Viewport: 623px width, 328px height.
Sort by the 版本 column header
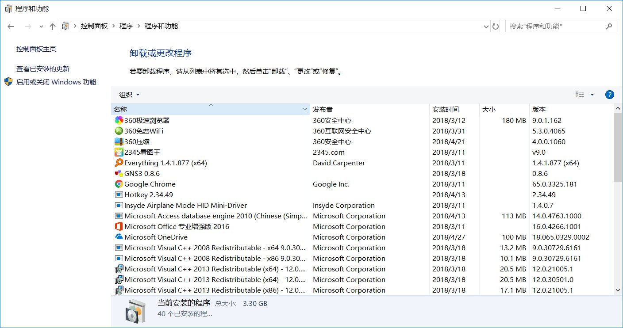[569, 109]
